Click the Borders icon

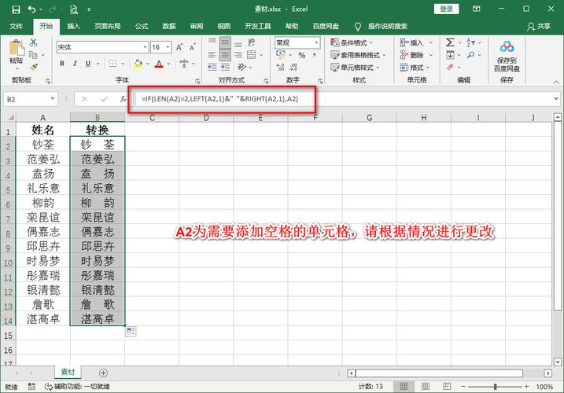[x=113, y=64]
